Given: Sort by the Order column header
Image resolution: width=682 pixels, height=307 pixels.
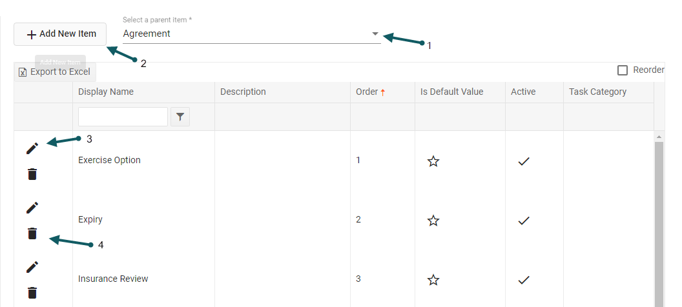Looking at the screenshot, I should pyautogui.click(x=367, y=92).
